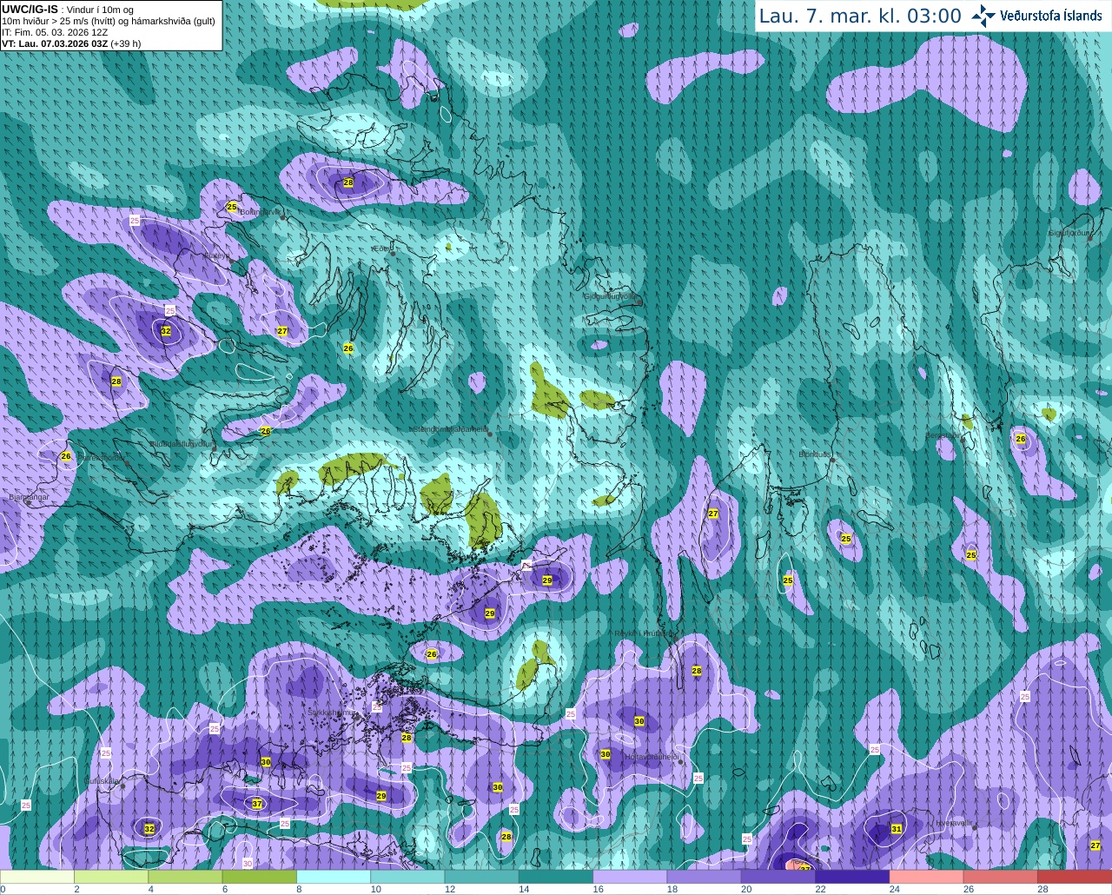Pick the 12–14 m/s teal legend swatch

[x=482, y=877]
